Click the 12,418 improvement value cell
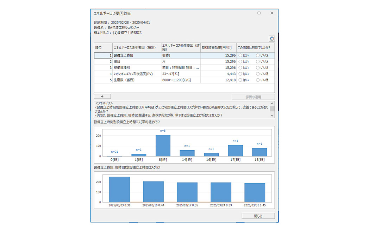The image size is (369, 231). [218, 80]
